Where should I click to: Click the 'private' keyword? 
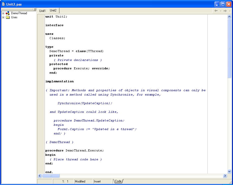56,55
